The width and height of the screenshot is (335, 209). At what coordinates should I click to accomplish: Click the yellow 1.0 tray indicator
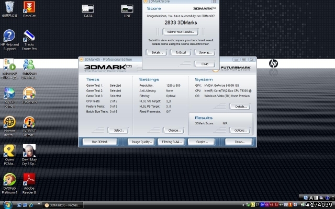(252, 205)
